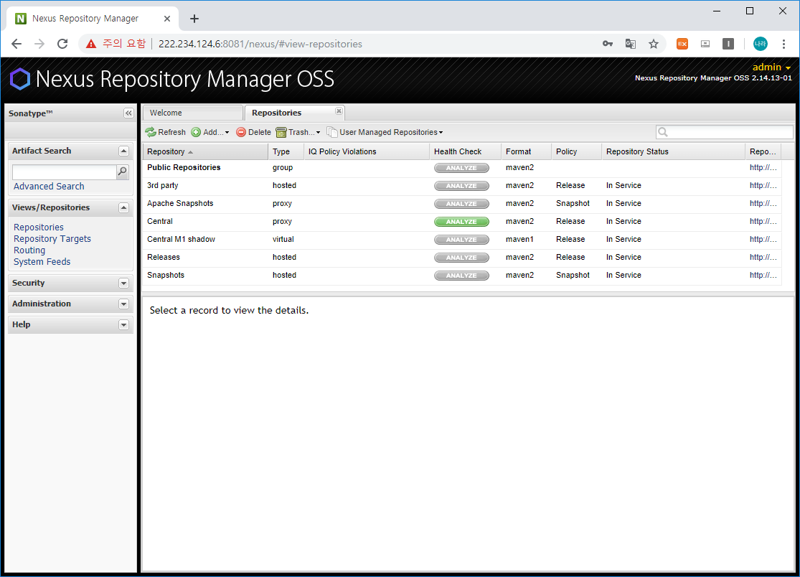Open the repository URL for Central

[x=763, y=222]
